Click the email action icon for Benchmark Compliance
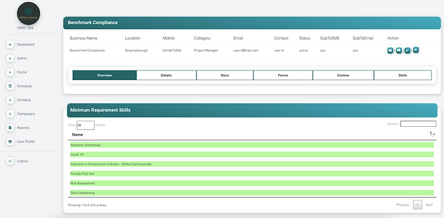 click(390, 50)
